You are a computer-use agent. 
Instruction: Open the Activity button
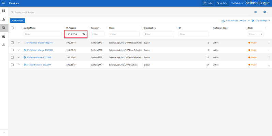point(222,3)
